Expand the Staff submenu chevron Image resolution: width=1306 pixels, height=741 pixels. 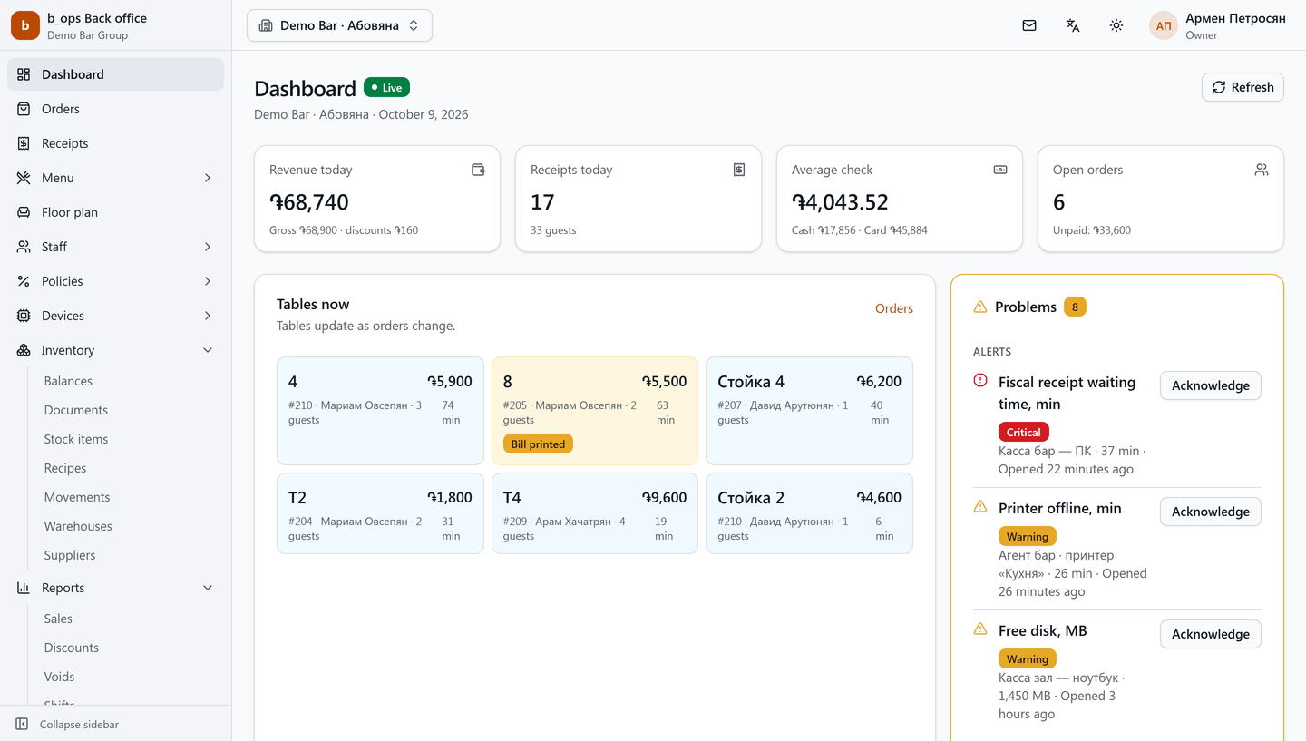[208, 247]
